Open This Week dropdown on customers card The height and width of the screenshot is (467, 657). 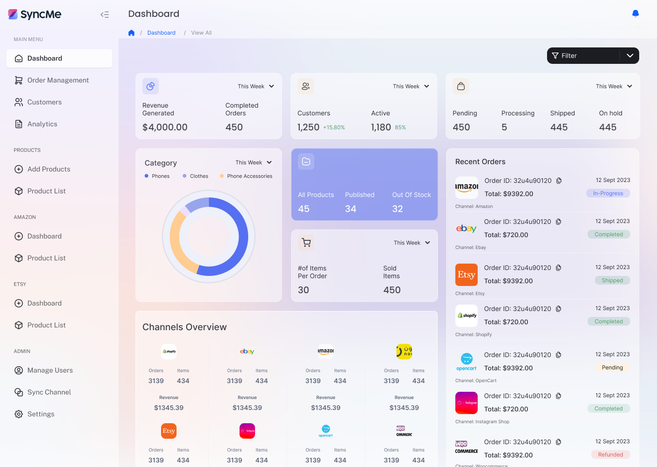[411, 86]
